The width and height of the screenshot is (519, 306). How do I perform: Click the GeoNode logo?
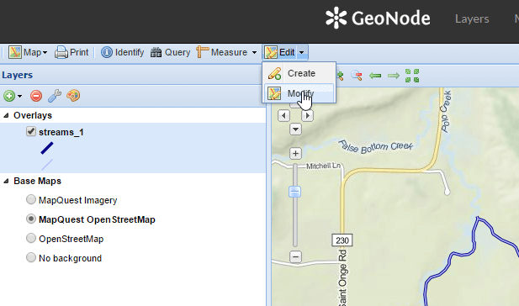(378, 18)
